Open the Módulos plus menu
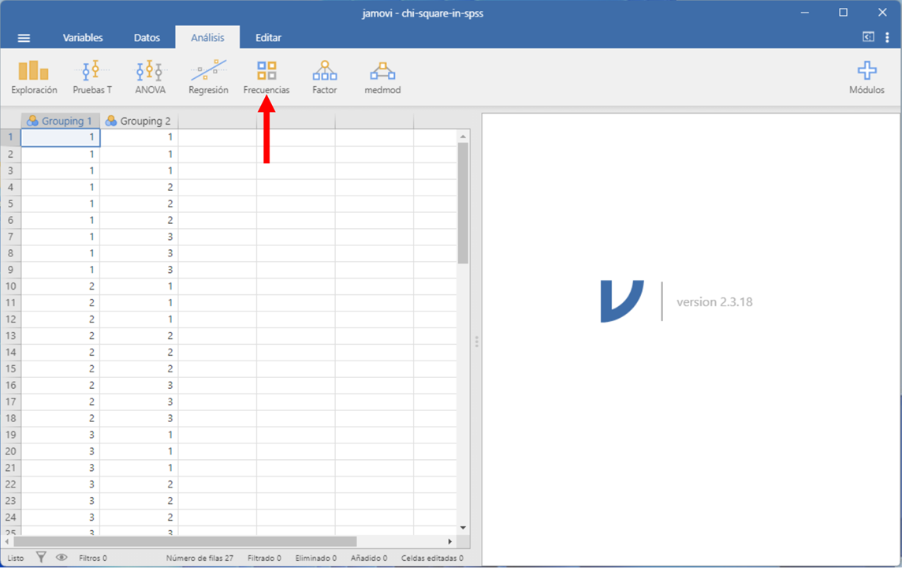902x568 pixels. pyautogui.click(x=867, y=77)
